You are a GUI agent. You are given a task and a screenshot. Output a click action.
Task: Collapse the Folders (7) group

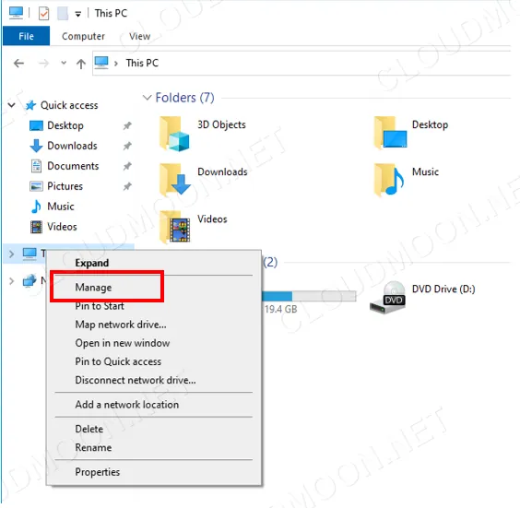tap(147, 98)
